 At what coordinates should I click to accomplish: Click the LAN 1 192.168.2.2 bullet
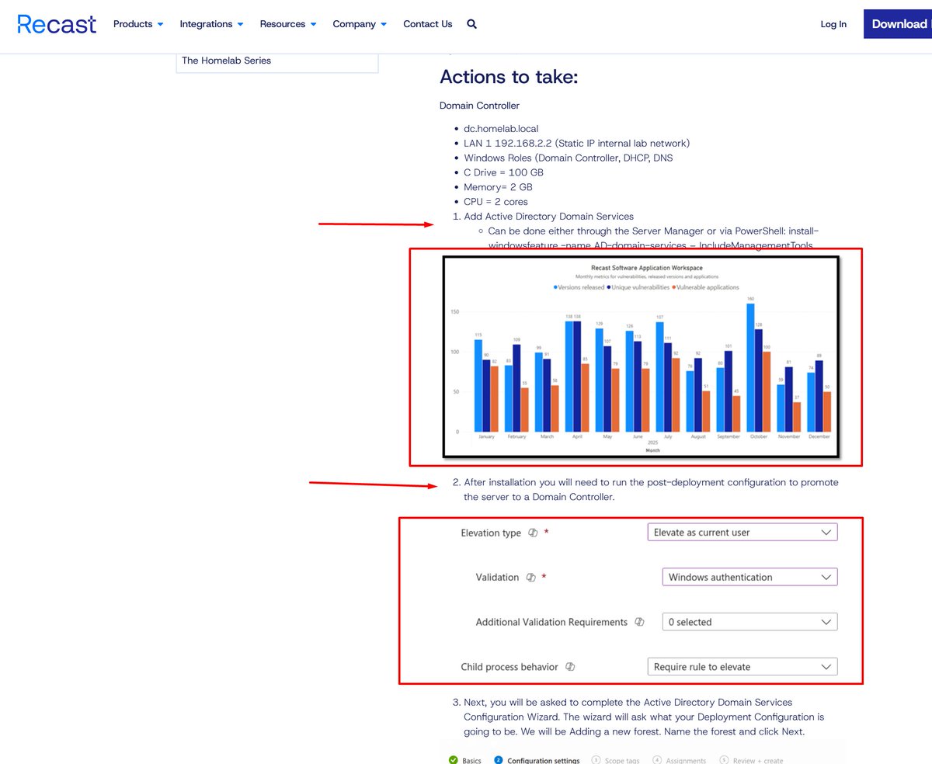pos(576,144)
